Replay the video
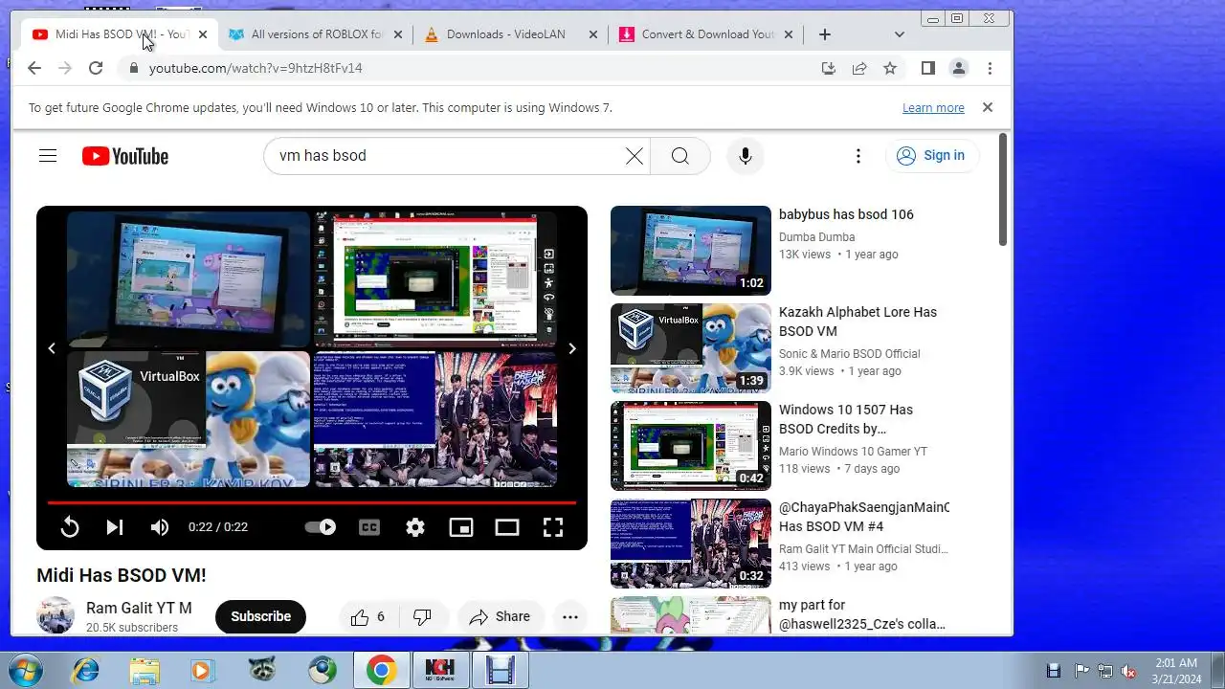This screenshot has height=689, width=1225. 70,527
